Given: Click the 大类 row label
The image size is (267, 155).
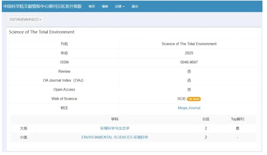Looking at the screenshot, I should pos(24,128).
